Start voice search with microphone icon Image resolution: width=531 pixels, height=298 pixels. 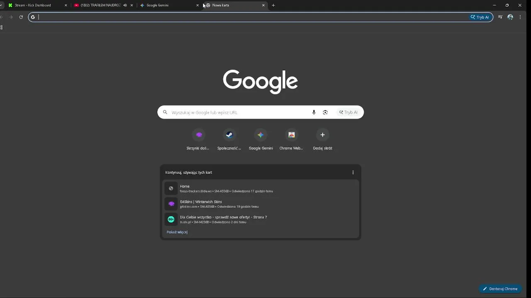pos(314,112)
